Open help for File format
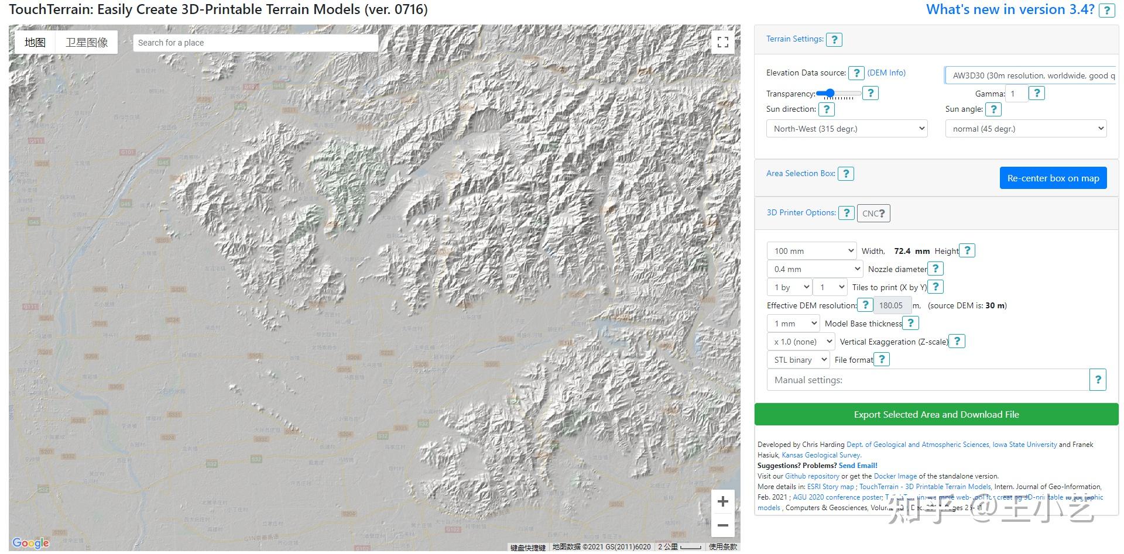The height and width of the screenshot is (554, 1124). coord(882,359)
